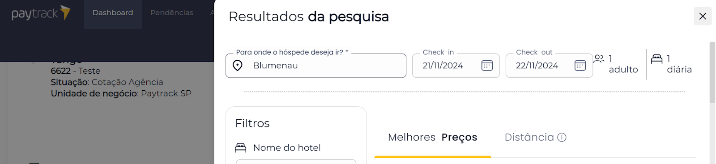The height and width of the screenshot is (164, 716).
Task: Click the Check-in date 21/11/2024 field
Action: tap(456, 66)
